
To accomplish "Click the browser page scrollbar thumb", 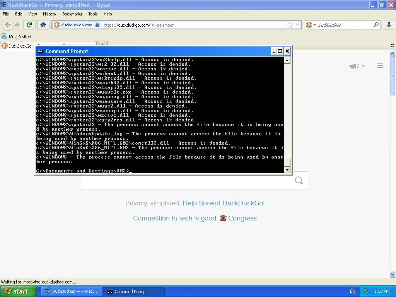I will coord(393,76).
